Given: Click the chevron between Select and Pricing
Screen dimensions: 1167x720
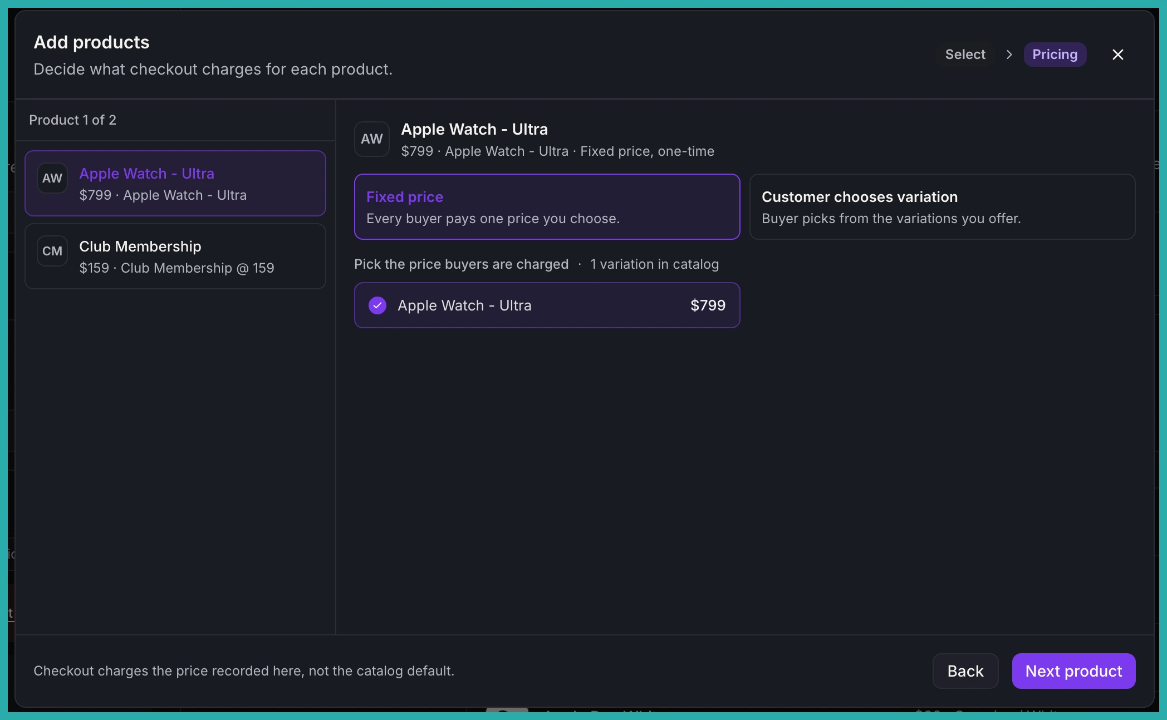Looking at the screenshot, I should tap(1009, 55).
